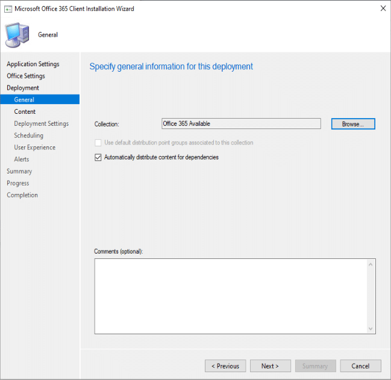The height and width of the screenshot is (380, 391).
Task: Select the Completion step in sidebar
Action: (22, 195)
